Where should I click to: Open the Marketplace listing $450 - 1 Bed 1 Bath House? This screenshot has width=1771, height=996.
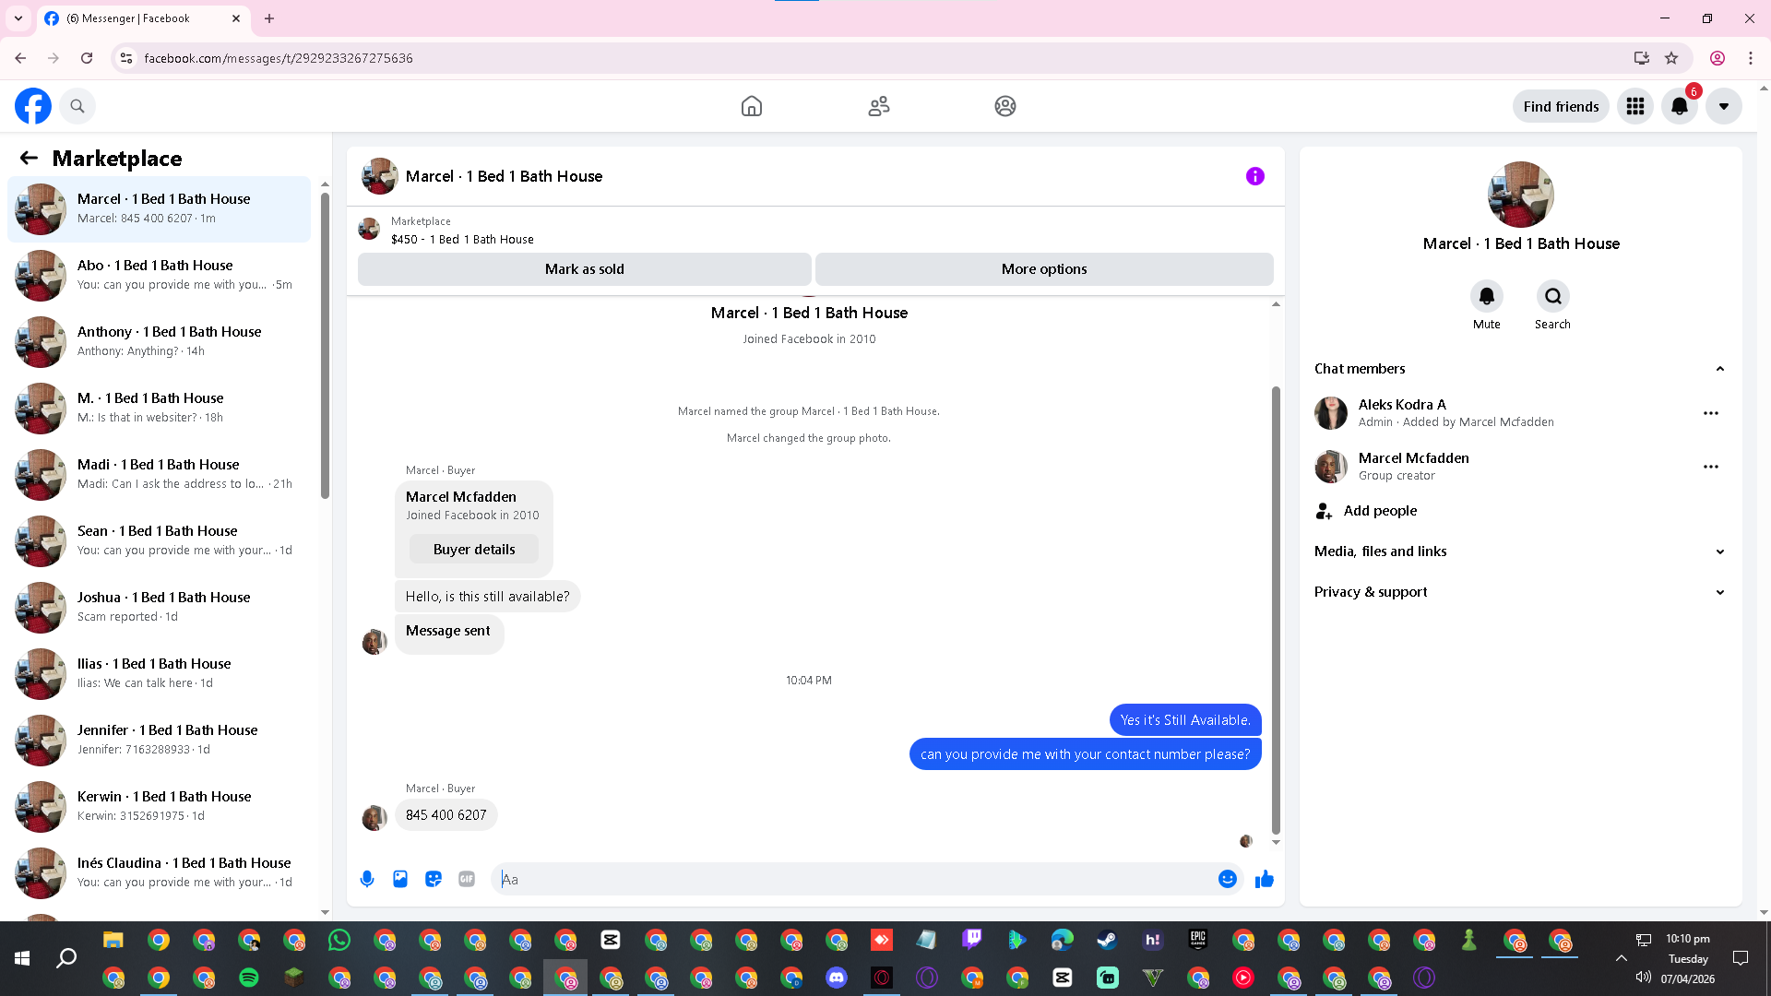(462, 239)
